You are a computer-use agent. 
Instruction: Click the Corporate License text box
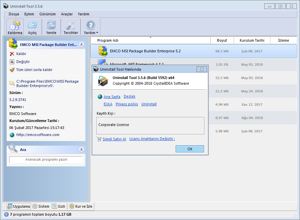[x=150, y=126]
